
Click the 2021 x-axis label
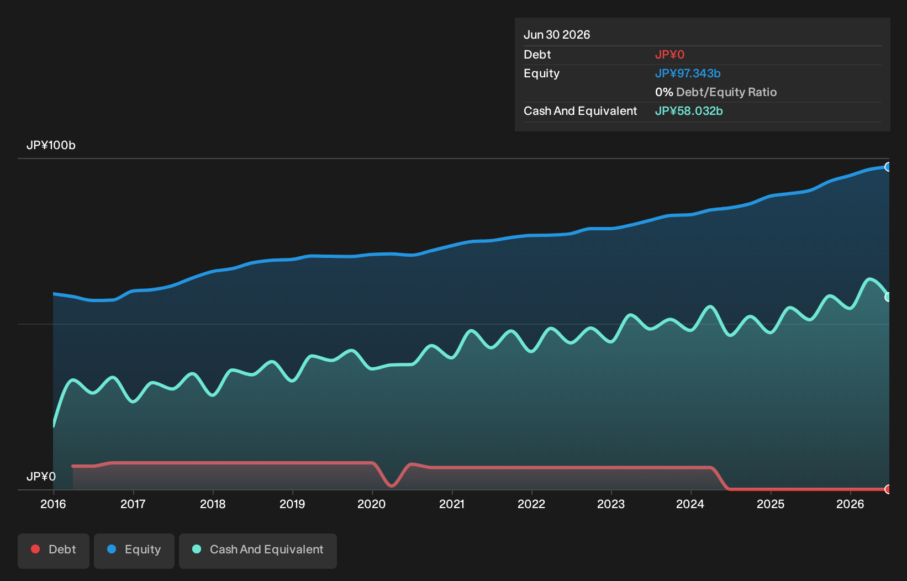(x=452, y=504)
